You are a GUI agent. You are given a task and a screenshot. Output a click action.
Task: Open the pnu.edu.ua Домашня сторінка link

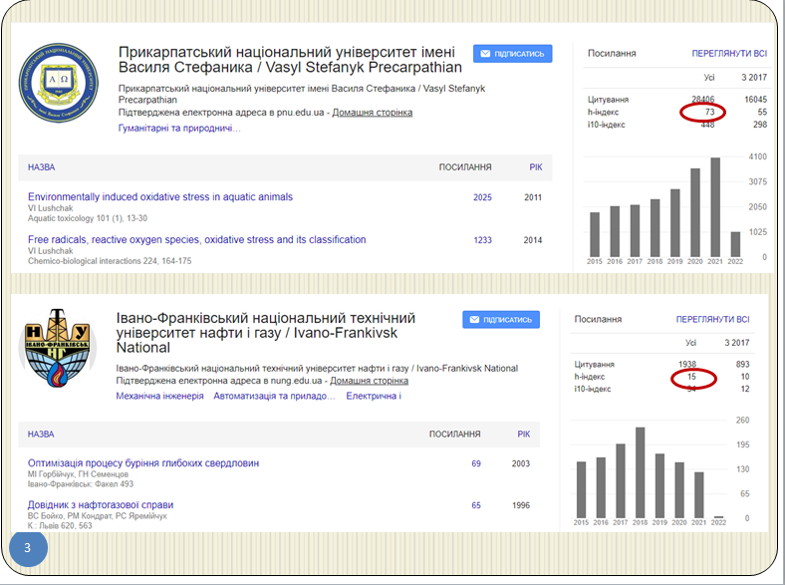pyautogui.click(x=372, y=113)
